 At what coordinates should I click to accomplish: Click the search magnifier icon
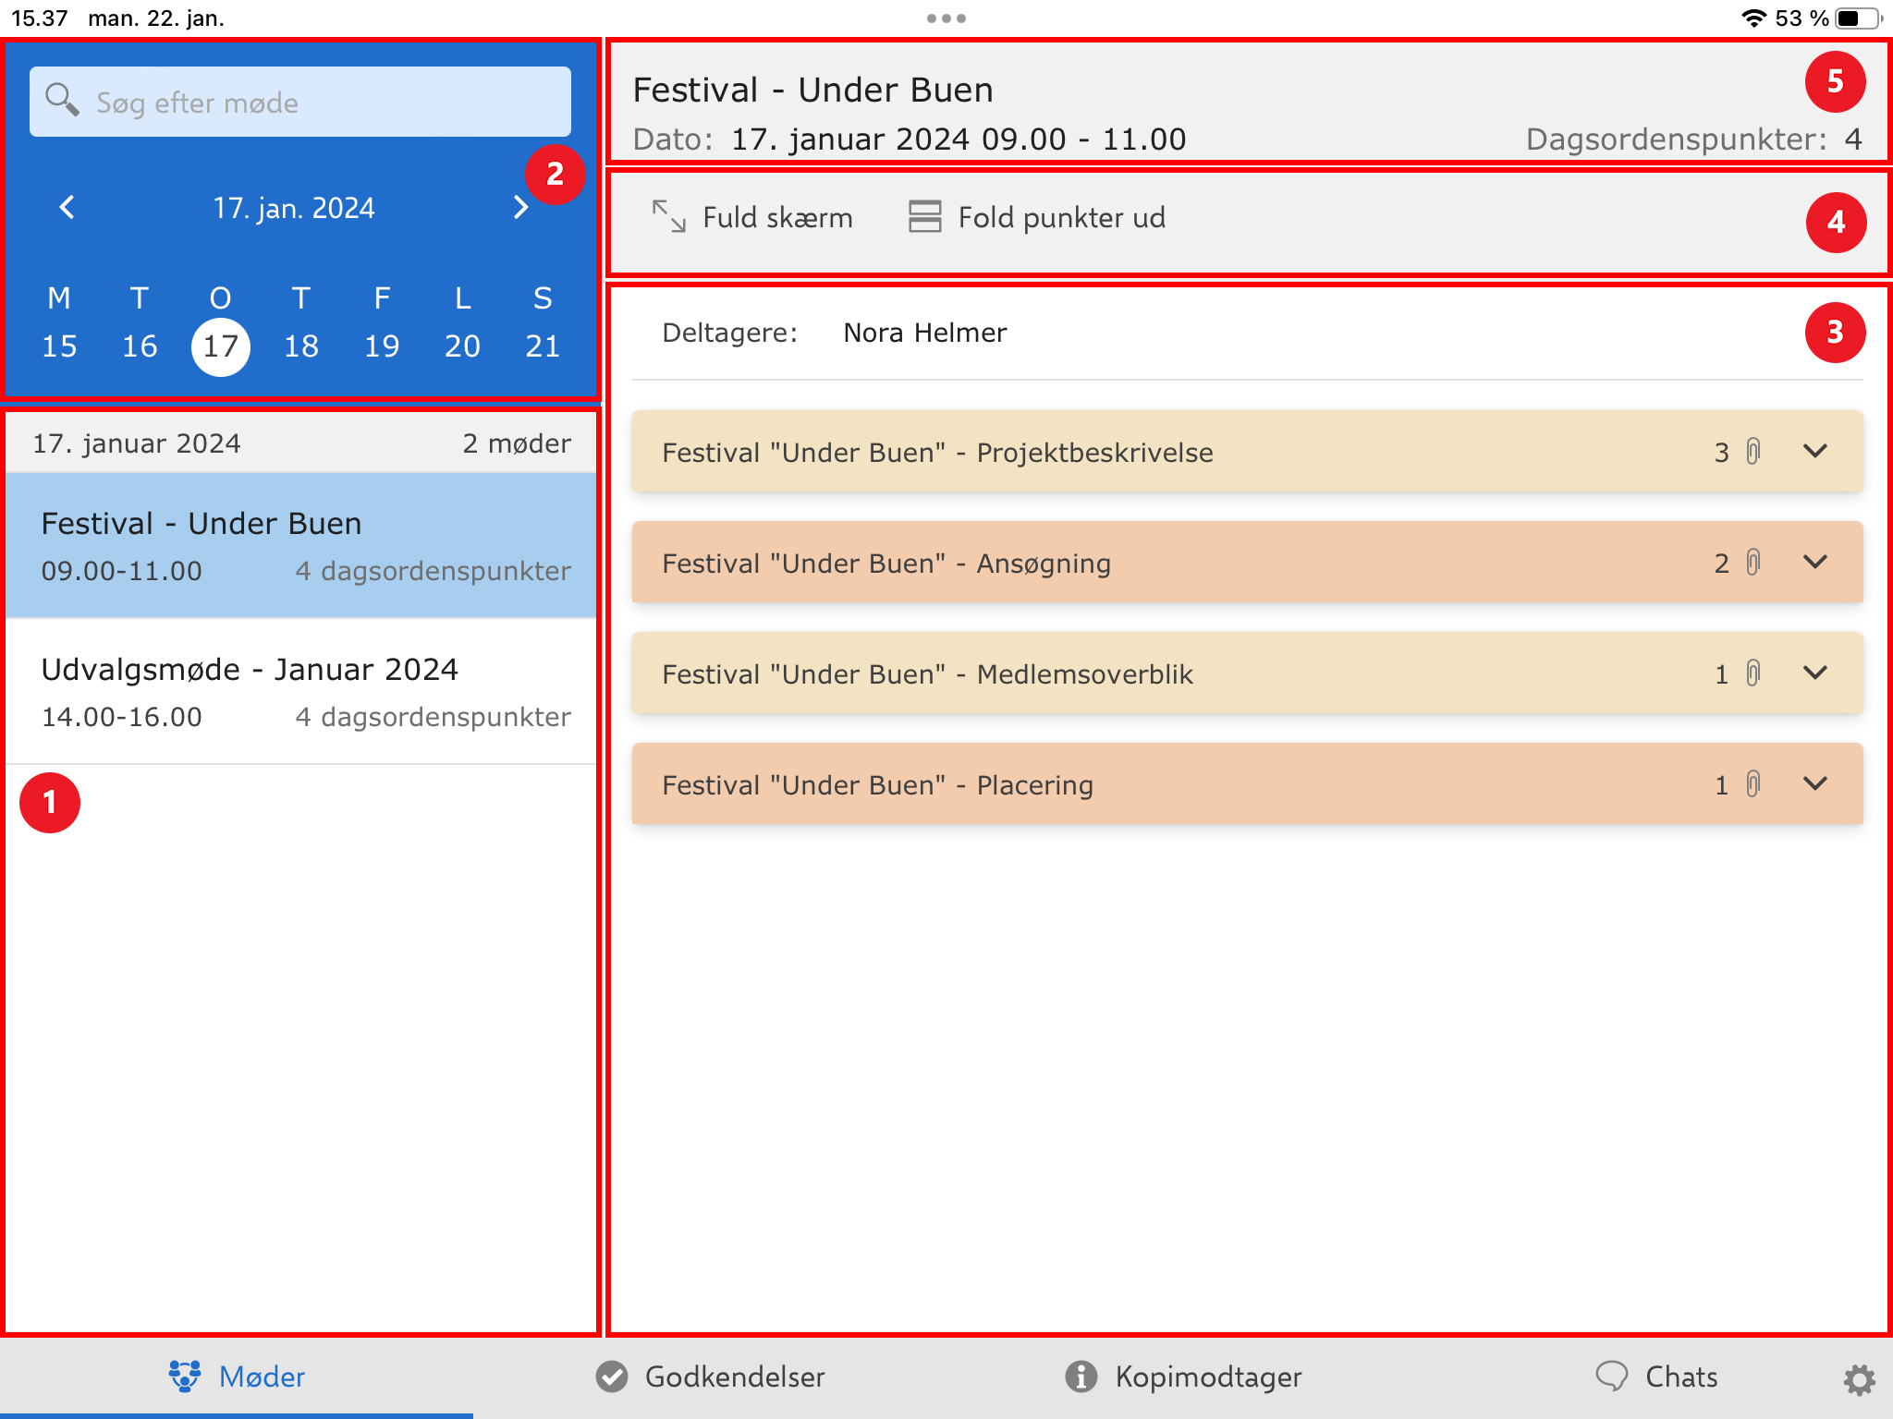point(62,101)
